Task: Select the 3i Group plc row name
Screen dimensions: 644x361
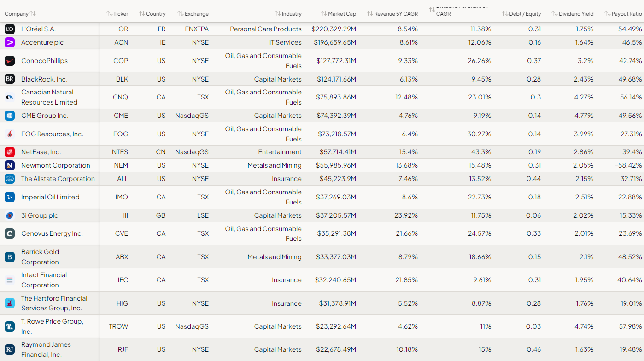Action: (39, 215)
